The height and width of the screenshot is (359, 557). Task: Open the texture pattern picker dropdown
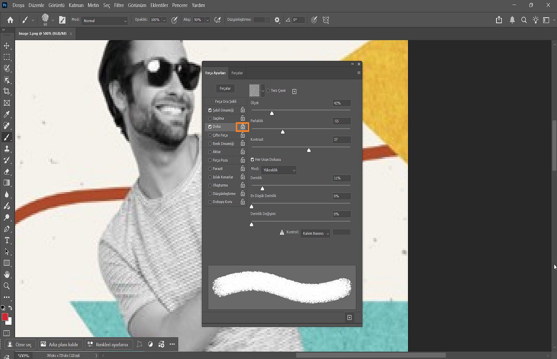263,90
